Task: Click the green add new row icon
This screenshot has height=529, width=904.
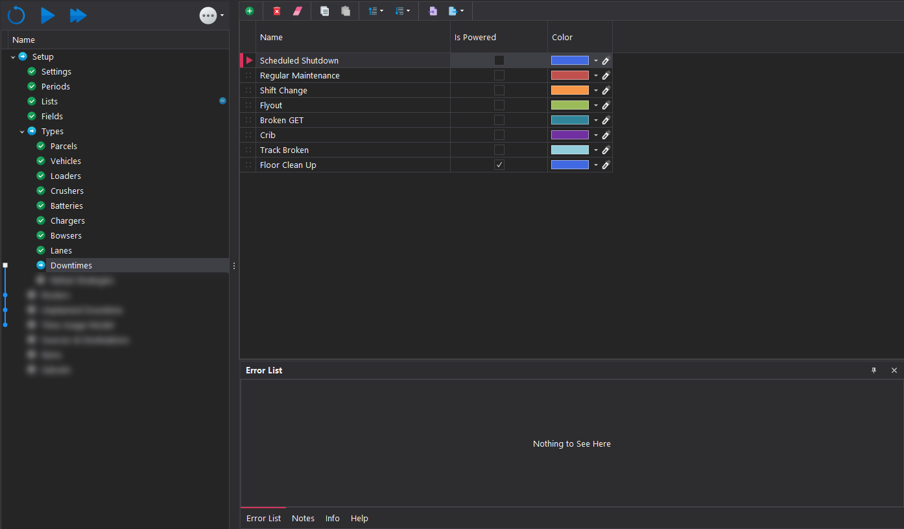Action: click(x=250, y=11)
